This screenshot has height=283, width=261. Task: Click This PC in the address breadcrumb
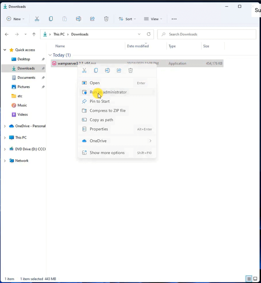click(x=59, y=34)
